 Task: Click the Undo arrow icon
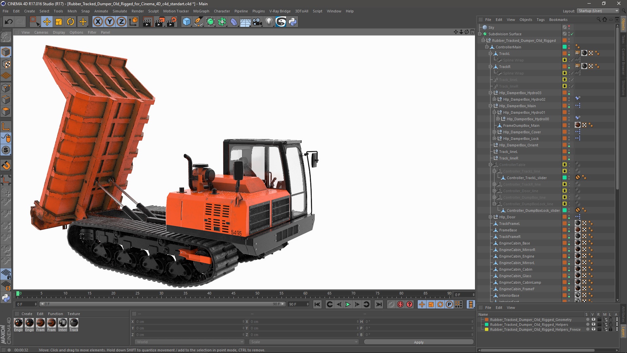click(9, 22)
